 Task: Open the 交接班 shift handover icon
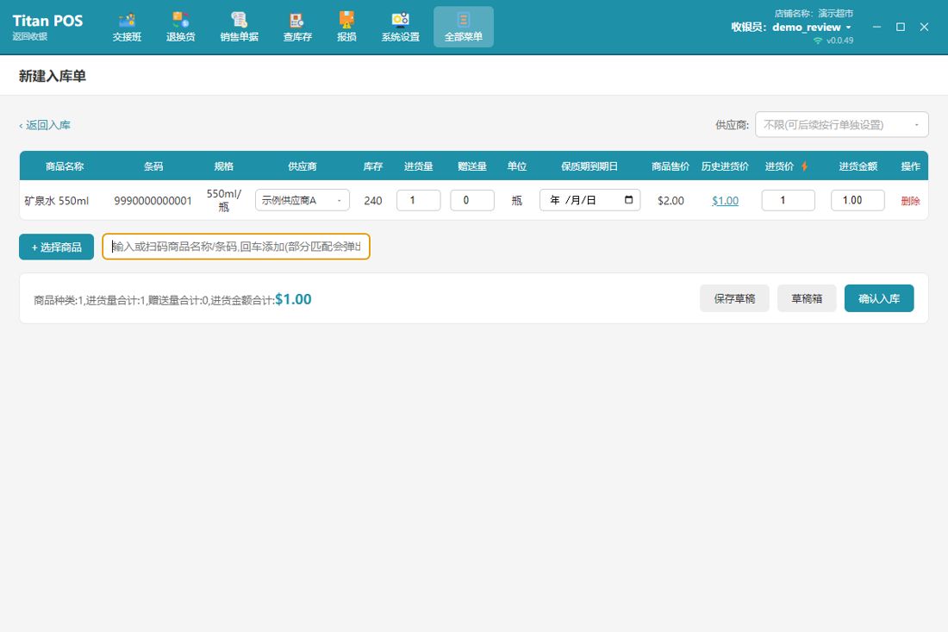coord(127,28)
